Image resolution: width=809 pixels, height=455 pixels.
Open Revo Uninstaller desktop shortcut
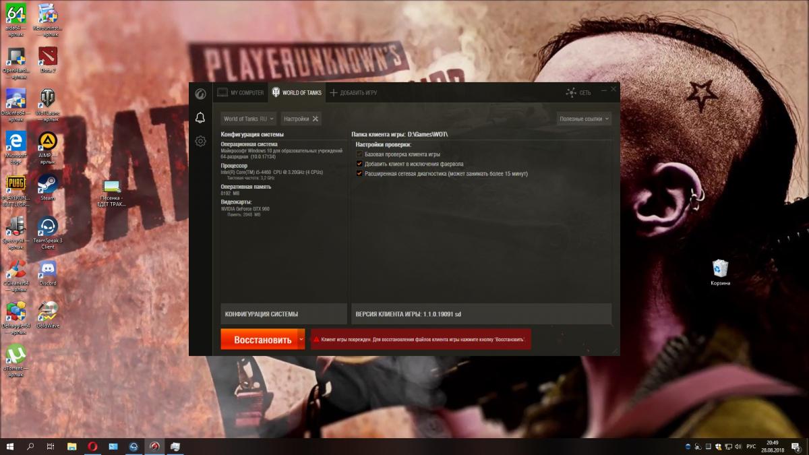coord(48,19)
